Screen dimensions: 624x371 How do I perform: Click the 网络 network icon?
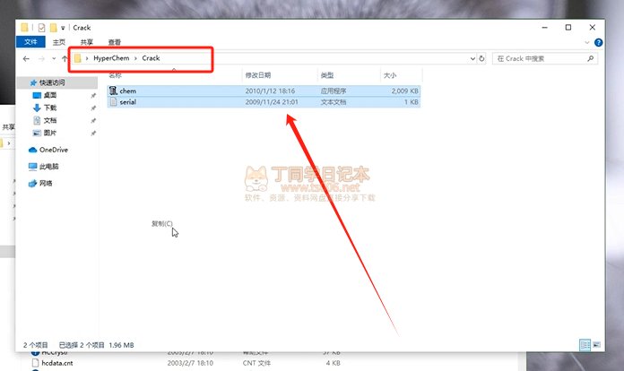coord(32,184)
